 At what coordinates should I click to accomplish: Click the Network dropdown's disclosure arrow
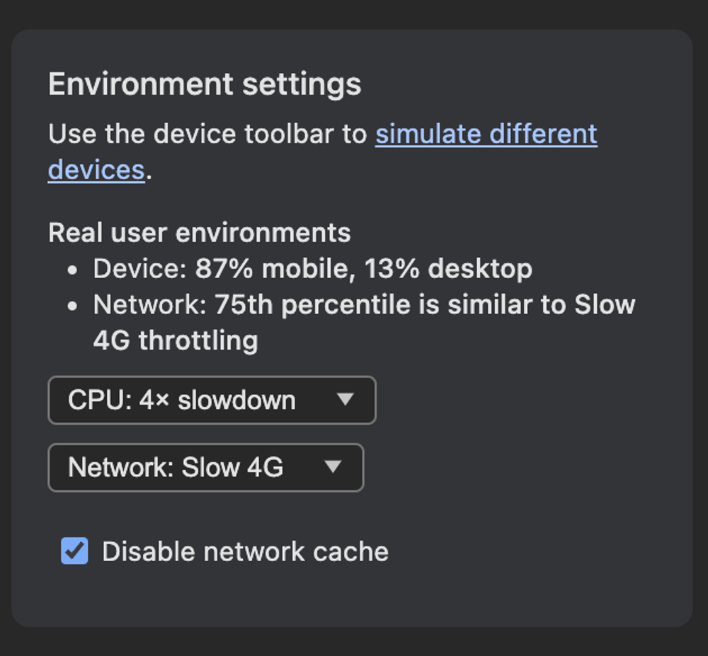(x=333, y=468)
